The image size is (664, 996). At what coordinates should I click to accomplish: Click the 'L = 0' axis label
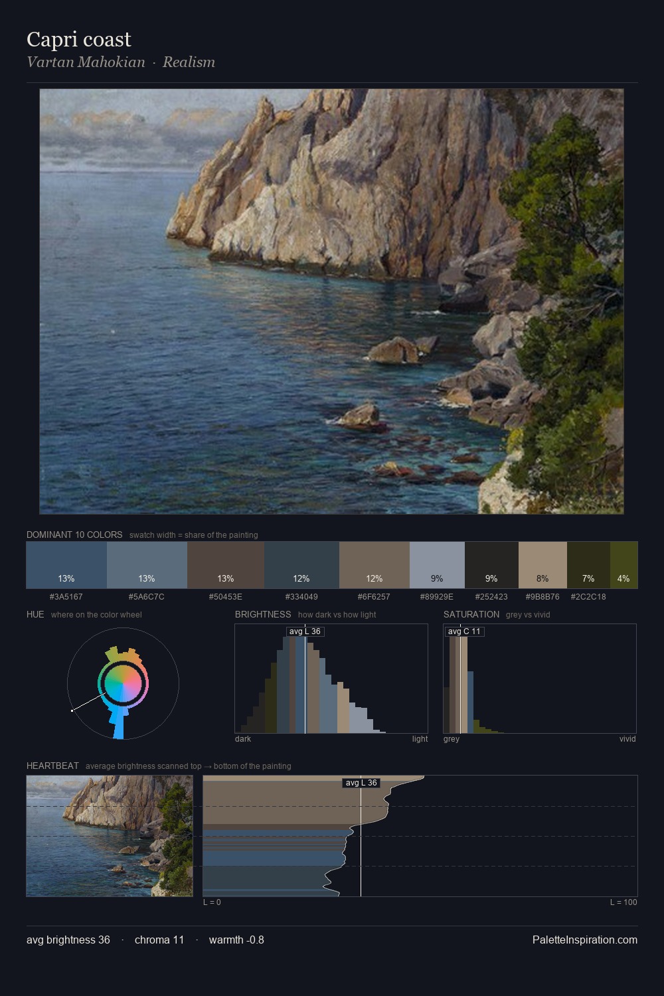point(212,902)
